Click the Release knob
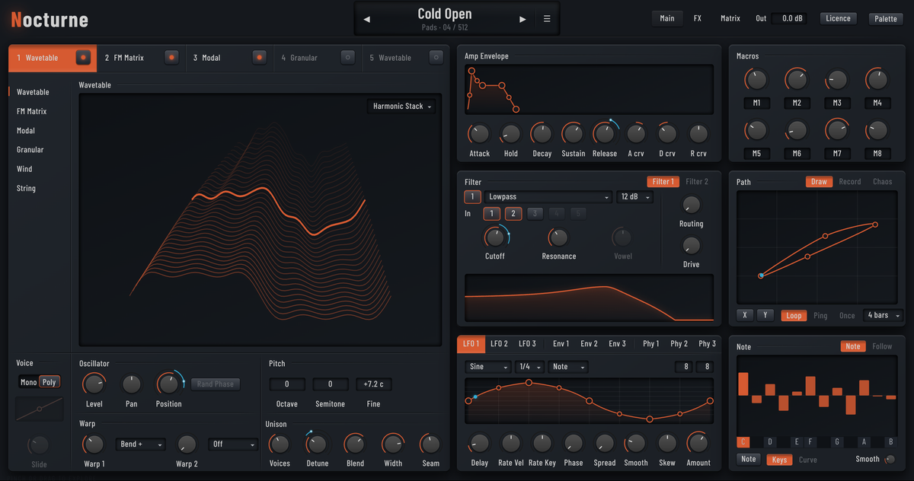 click(604, 134)
